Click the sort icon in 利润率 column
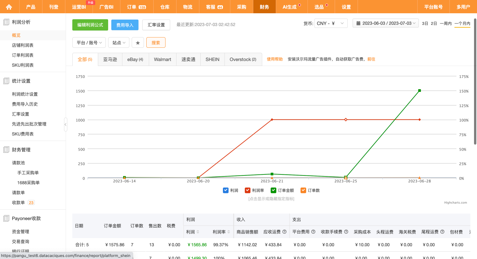The height and width of the screenshot is (259, 477). [229, 232]
